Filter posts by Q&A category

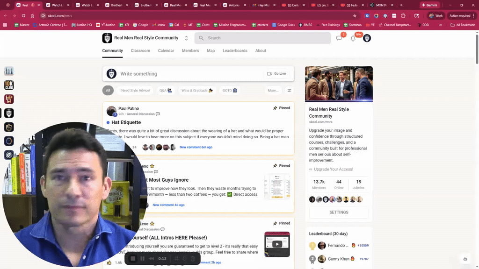pos(165,90)
